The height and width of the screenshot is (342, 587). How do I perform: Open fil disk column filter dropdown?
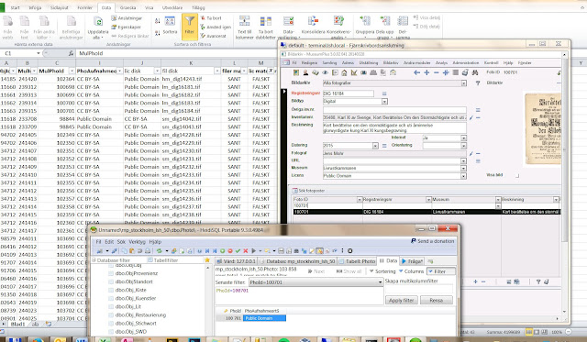(217, 71)
